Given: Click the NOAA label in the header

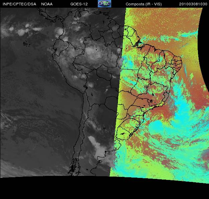Looking at the screenshot, I should coord(47,4).
